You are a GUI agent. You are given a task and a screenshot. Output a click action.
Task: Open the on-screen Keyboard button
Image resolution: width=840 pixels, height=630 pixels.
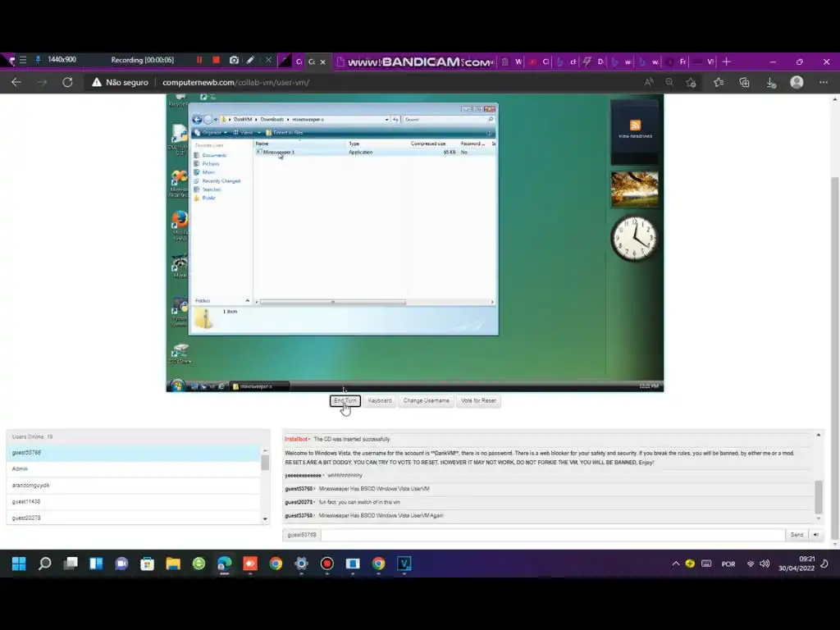pyautogui.click(x=380, y=400)
